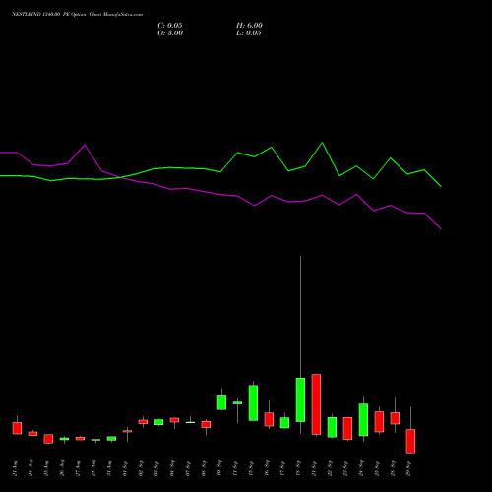Click the red candle on 23 Sep

point(347,428)
